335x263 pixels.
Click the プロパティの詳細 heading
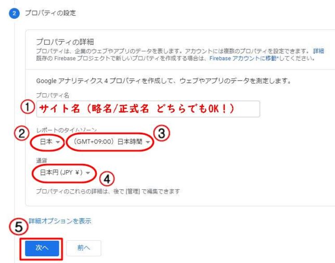point(65,42)
